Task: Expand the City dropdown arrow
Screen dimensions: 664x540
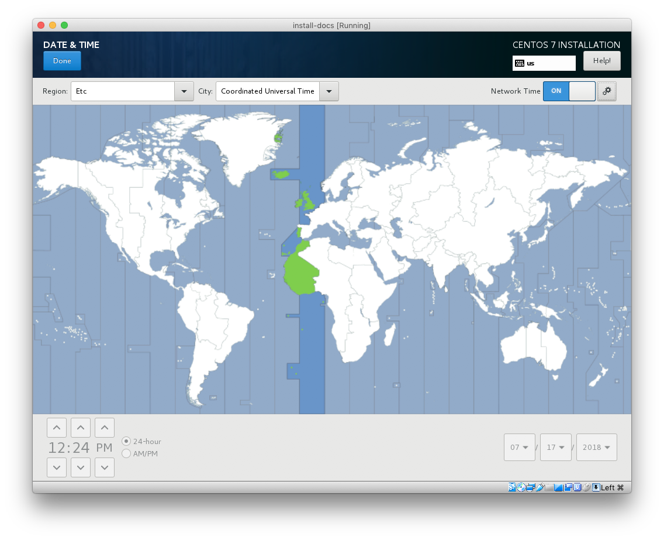Action: pyautogui.click(x=329, y=91)
